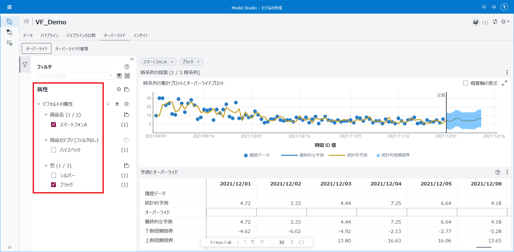Viewport: 514px width, 252px height.
Task: Check the シルバー checkbox
Action: coord(54,175)
